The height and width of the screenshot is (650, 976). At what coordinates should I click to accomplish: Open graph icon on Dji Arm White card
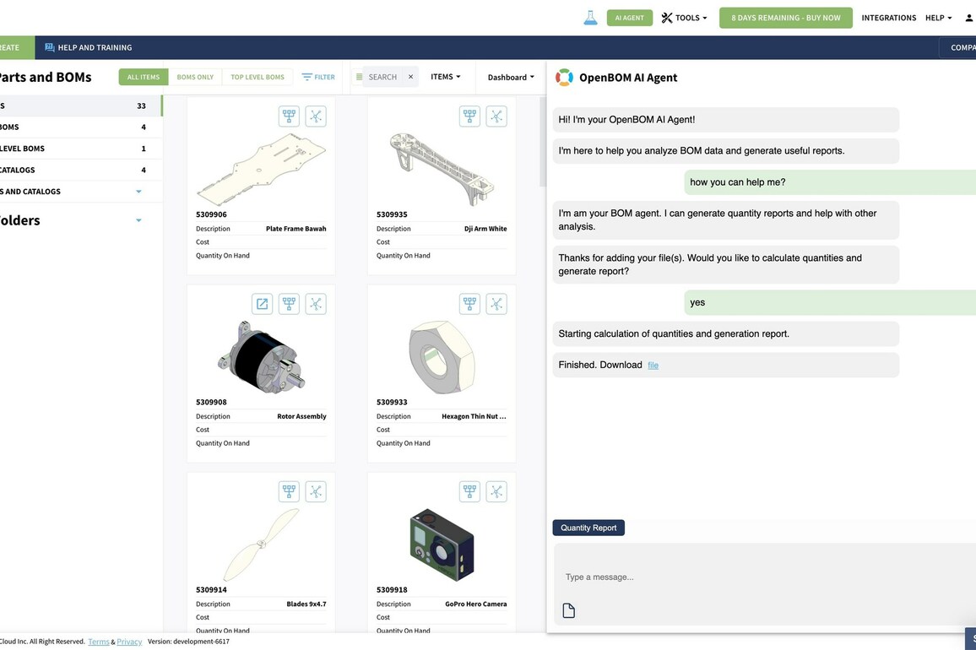(x=496, y=116)
